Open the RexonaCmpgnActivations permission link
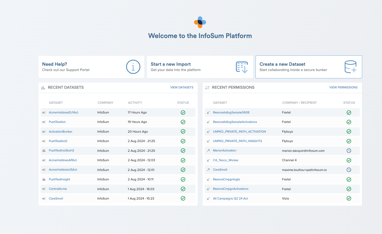The height and width of the screenshot is (234, 382). (231, 189)
